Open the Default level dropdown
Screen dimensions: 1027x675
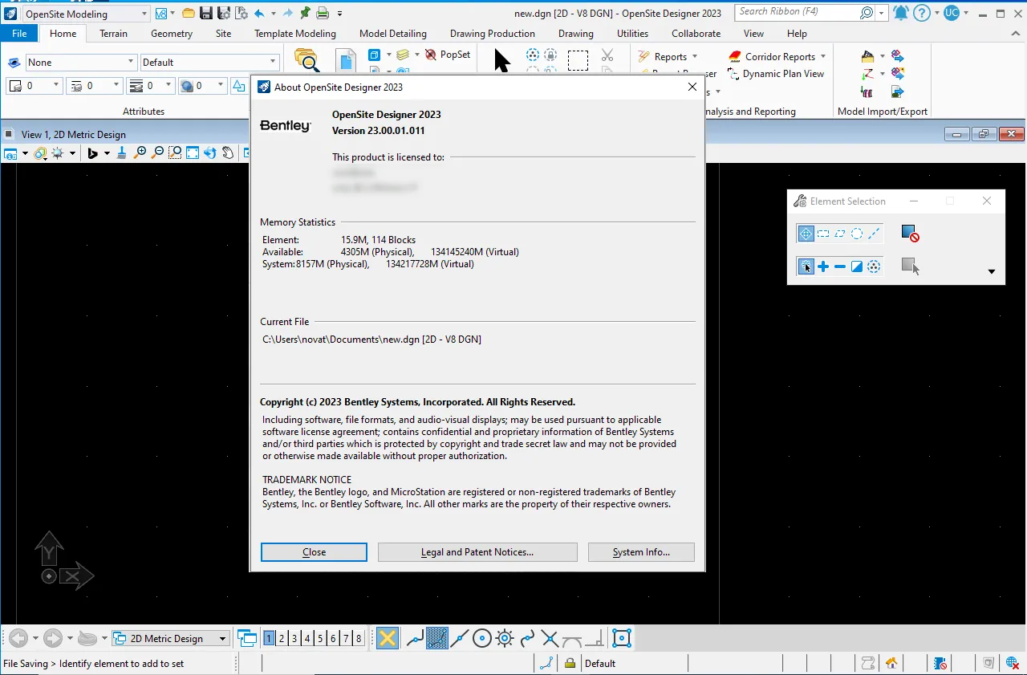[273, 62]
